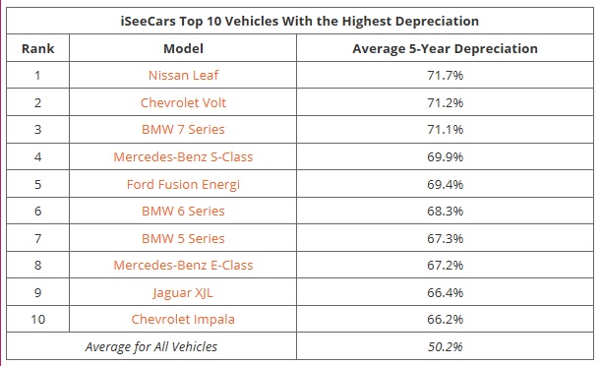Click the Model column header

pos(183,48)
